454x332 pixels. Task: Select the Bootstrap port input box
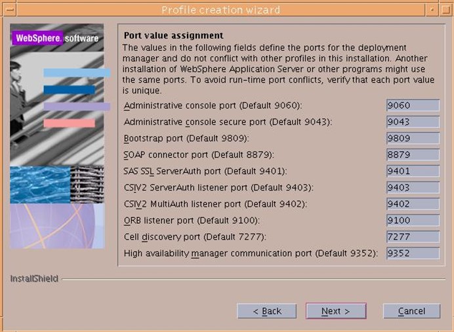click(413, 139)
